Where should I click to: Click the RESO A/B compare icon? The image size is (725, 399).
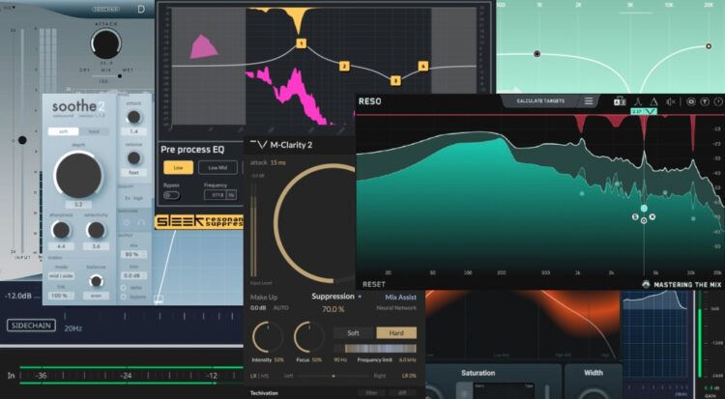click(620, 100)
